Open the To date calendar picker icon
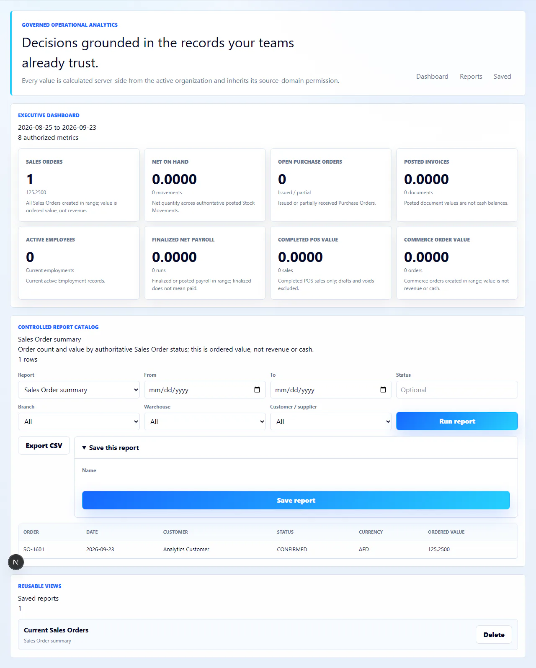Viewport: 536px width, 668px height. [x=383, y=390]
